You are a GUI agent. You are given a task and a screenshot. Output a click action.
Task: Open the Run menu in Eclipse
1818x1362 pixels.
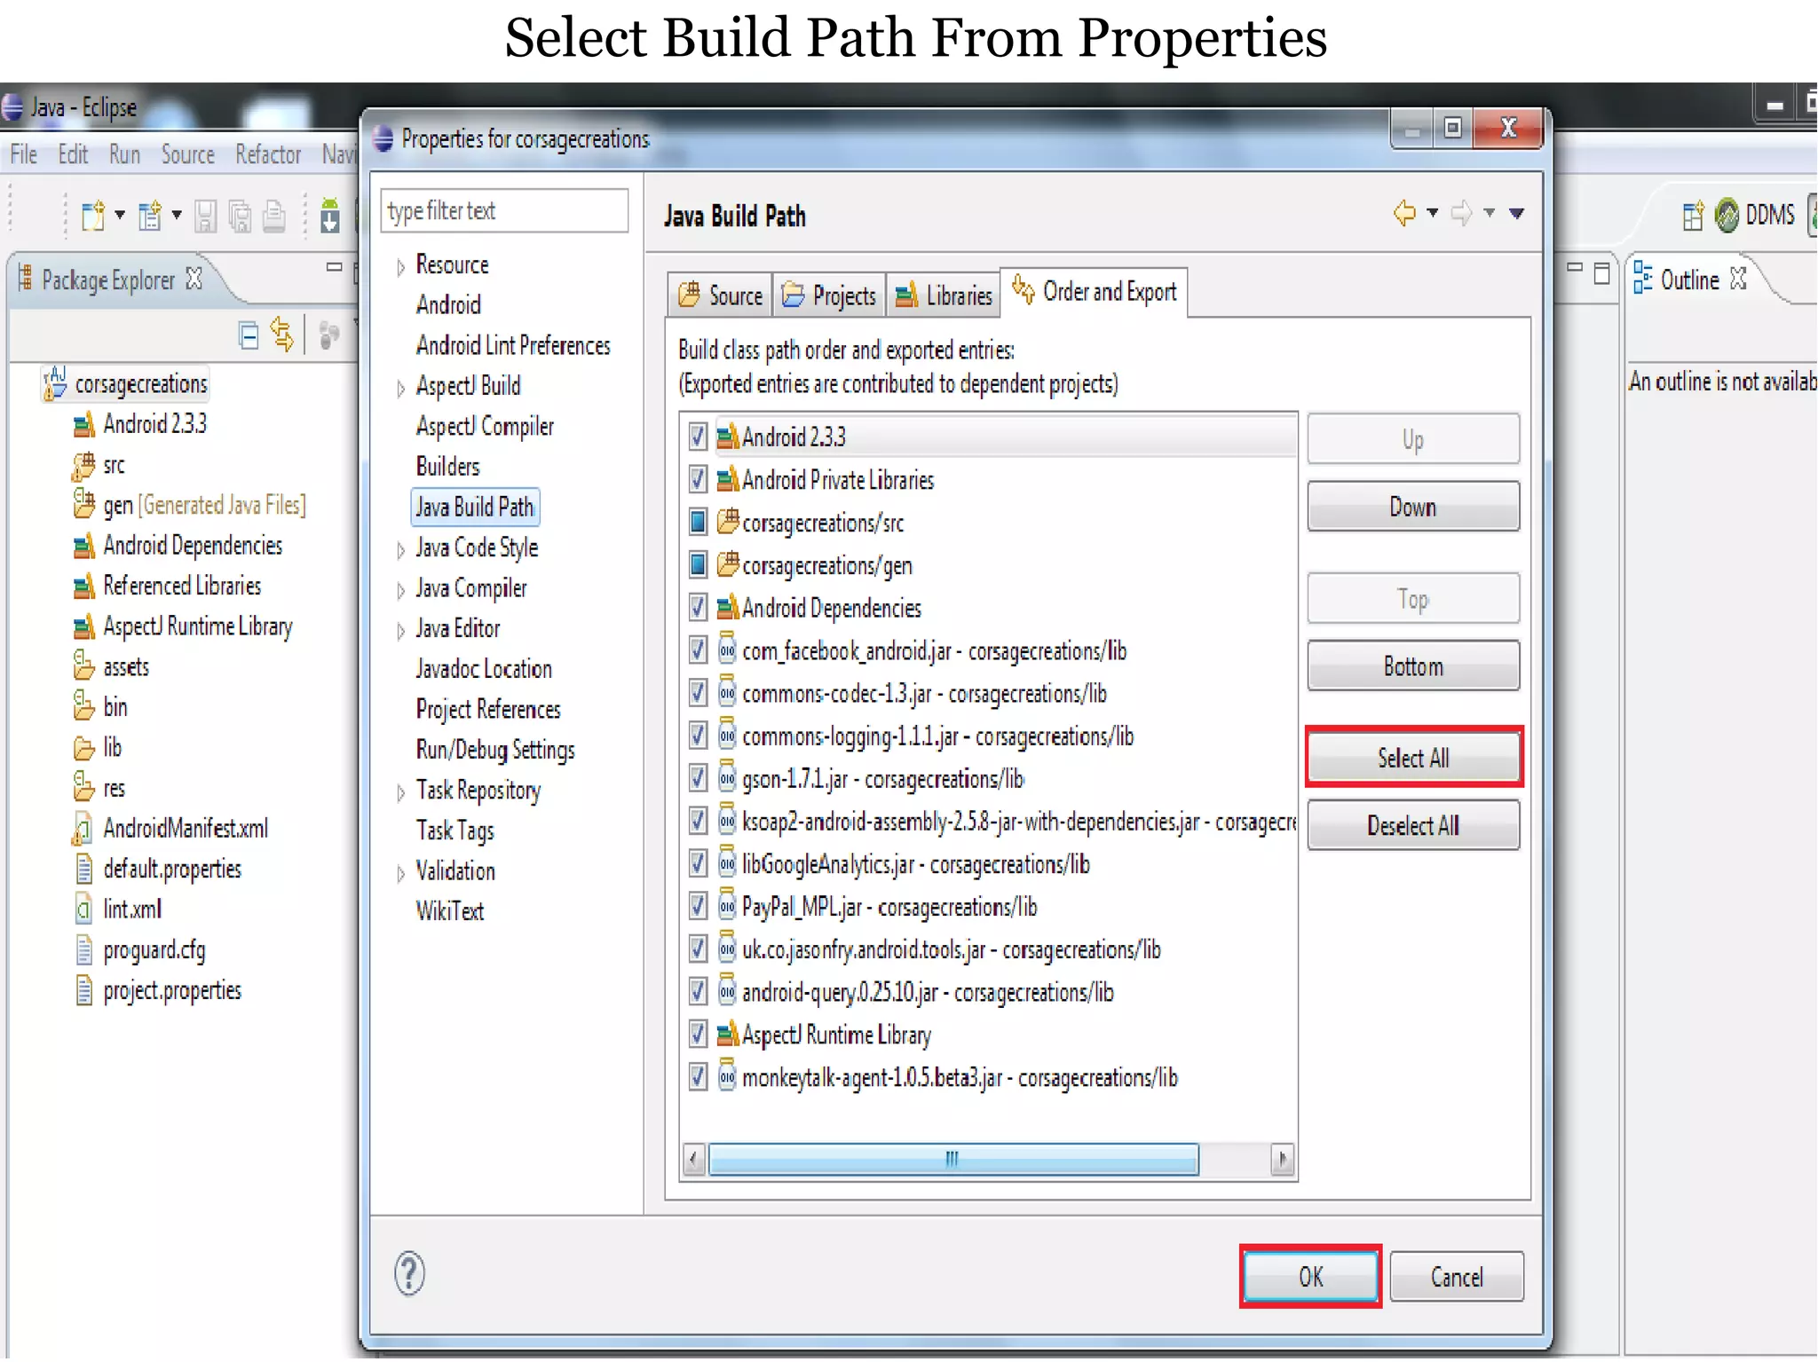click(x=124, y=154)
